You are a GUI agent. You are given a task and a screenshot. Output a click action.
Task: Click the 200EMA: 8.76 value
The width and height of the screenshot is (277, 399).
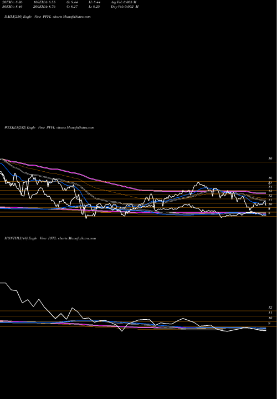coord(44,7)
